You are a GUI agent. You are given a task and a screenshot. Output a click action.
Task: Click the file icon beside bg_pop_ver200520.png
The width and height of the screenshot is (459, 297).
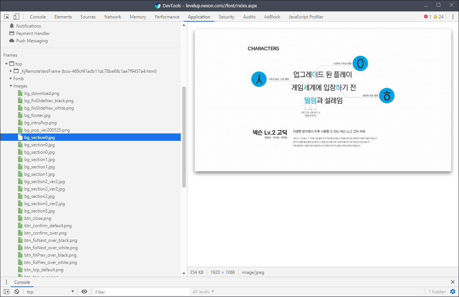coord(20,130)
